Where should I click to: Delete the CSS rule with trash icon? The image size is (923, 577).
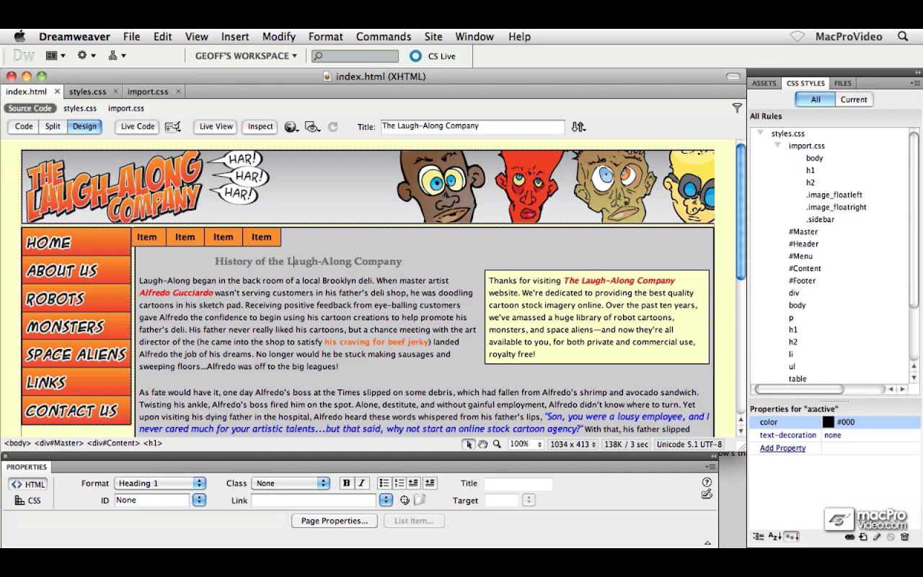tap(904, 537)
